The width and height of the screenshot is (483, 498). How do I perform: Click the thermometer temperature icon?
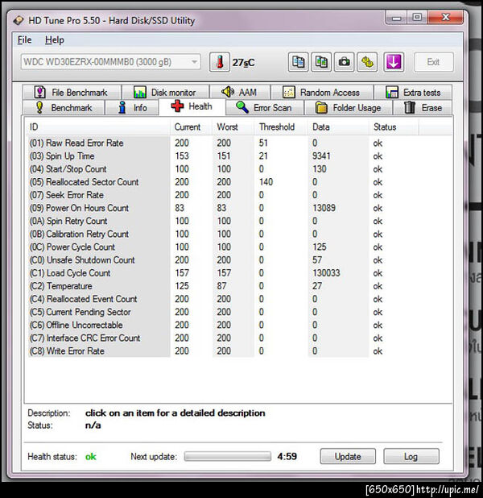pyautogui.click(x=219, y=62)
